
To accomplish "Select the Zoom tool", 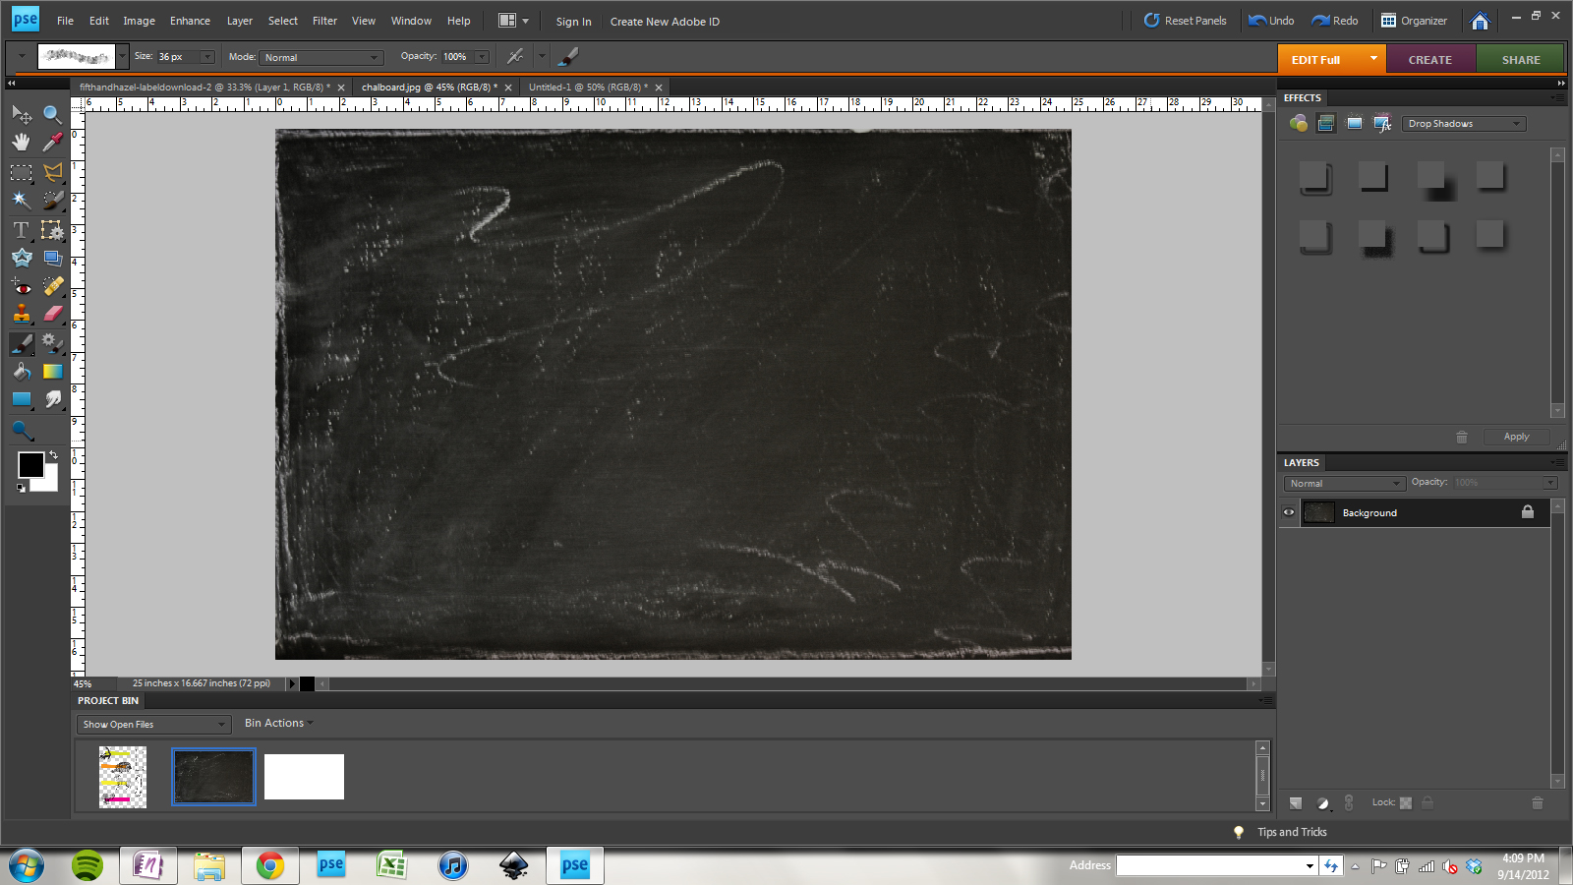I will pos(53,114).
